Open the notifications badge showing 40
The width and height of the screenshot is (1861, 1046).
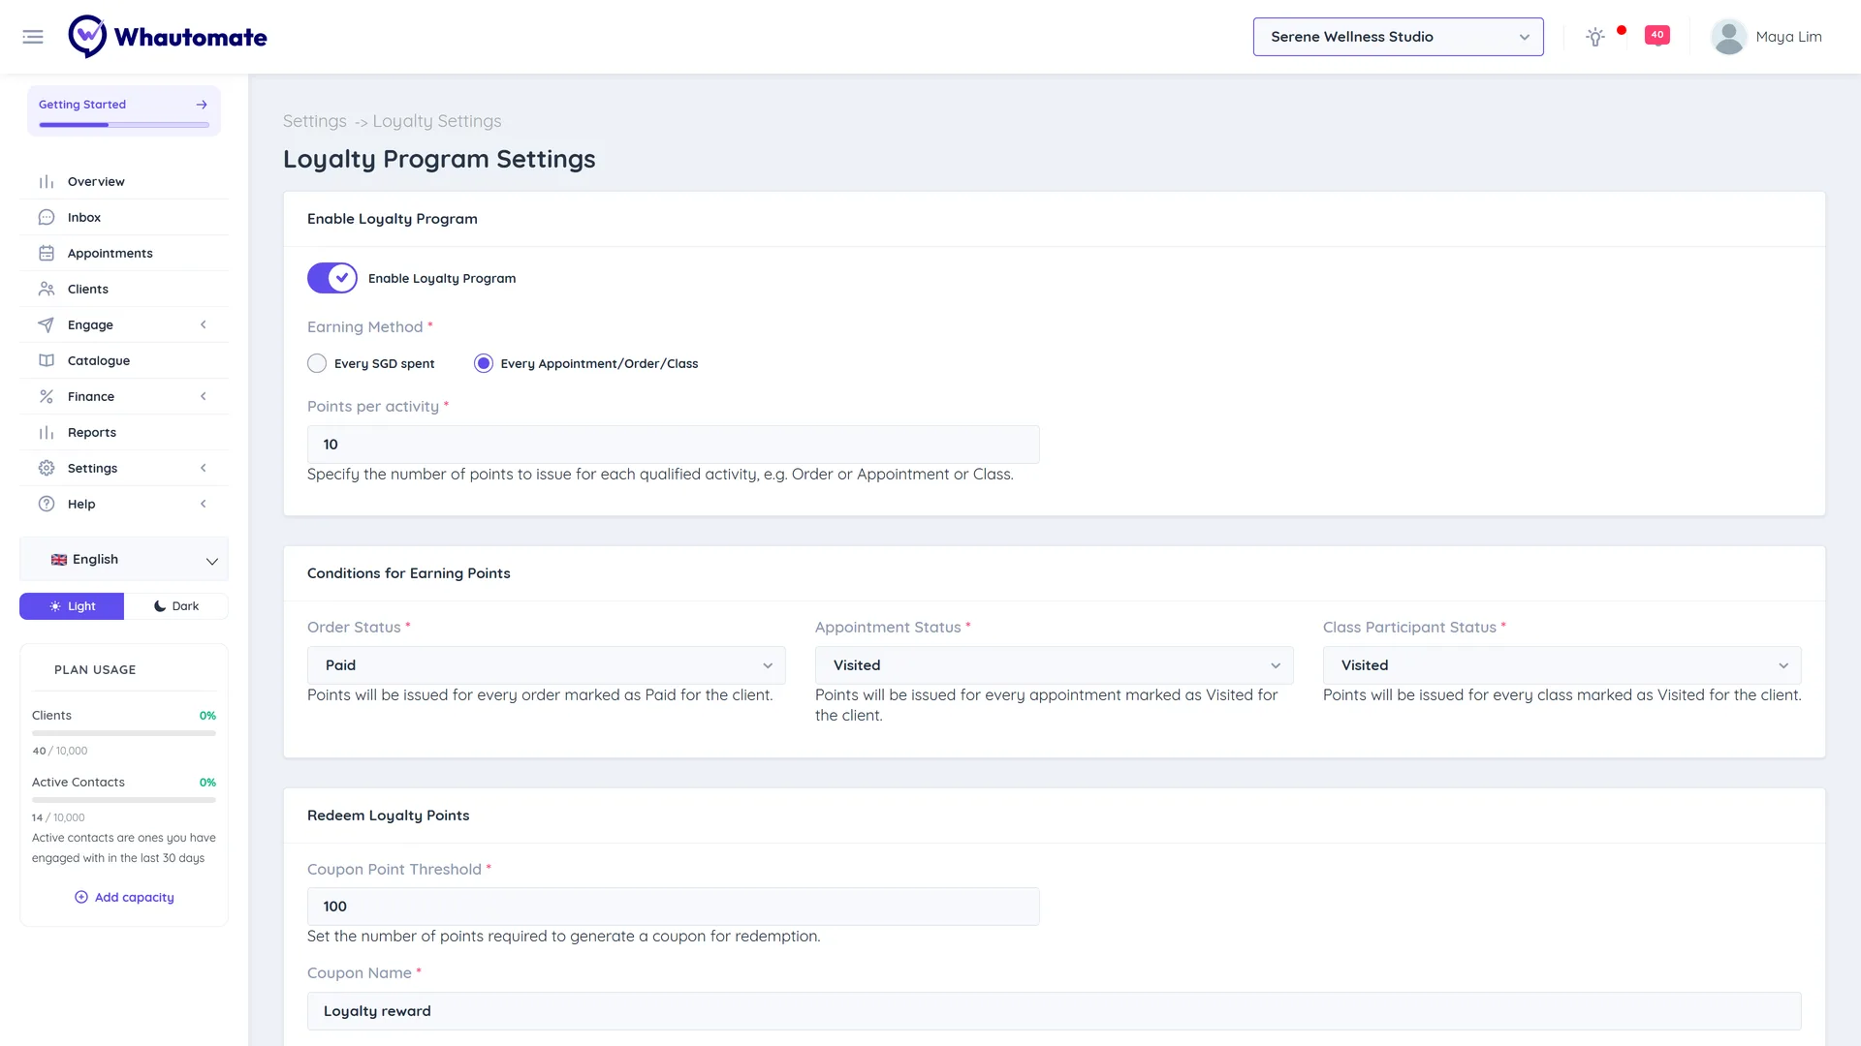click(1657, 36)
